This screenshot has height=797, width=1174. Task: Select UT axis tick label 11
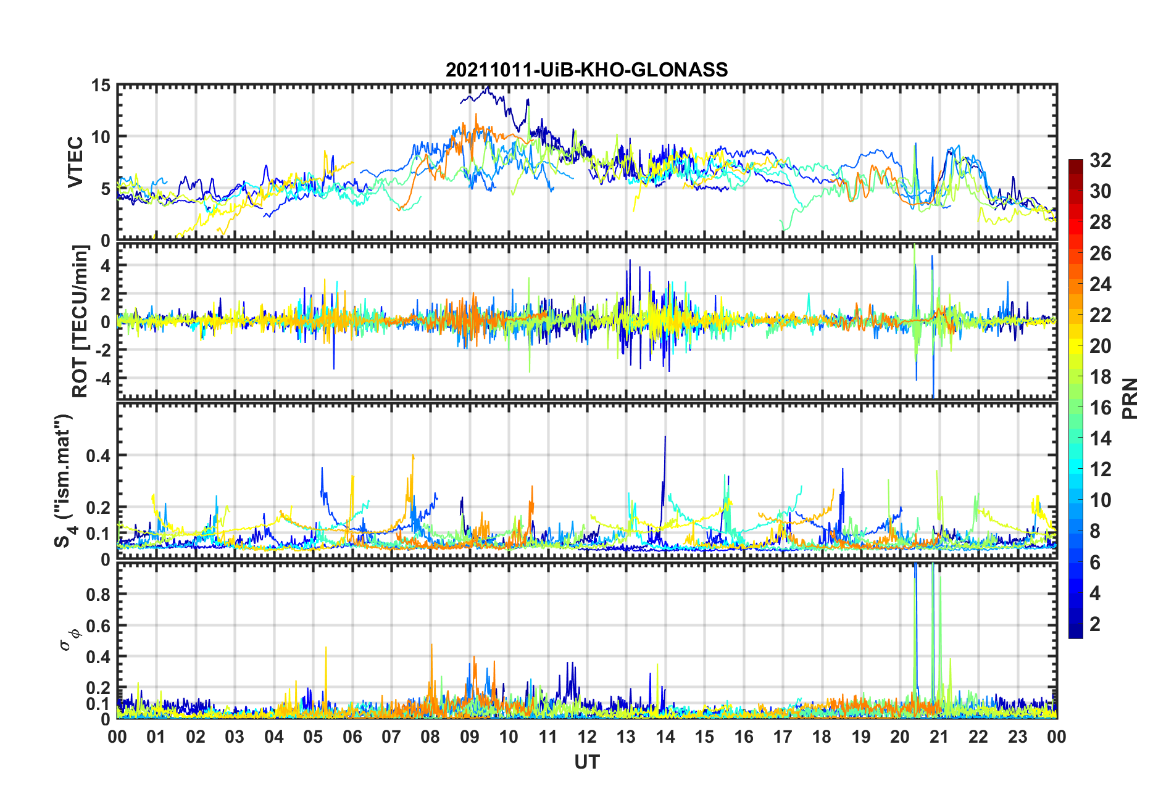pyautogui.click(x=548, y=737)
